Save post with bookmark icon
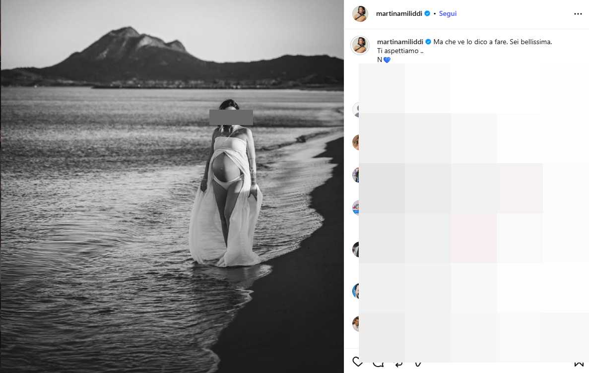589x373 pixels. (x=579, y=363)
